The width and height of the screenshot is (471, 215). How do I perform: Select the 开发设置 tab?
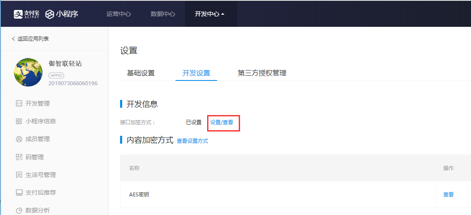click(x=196, y=73)
